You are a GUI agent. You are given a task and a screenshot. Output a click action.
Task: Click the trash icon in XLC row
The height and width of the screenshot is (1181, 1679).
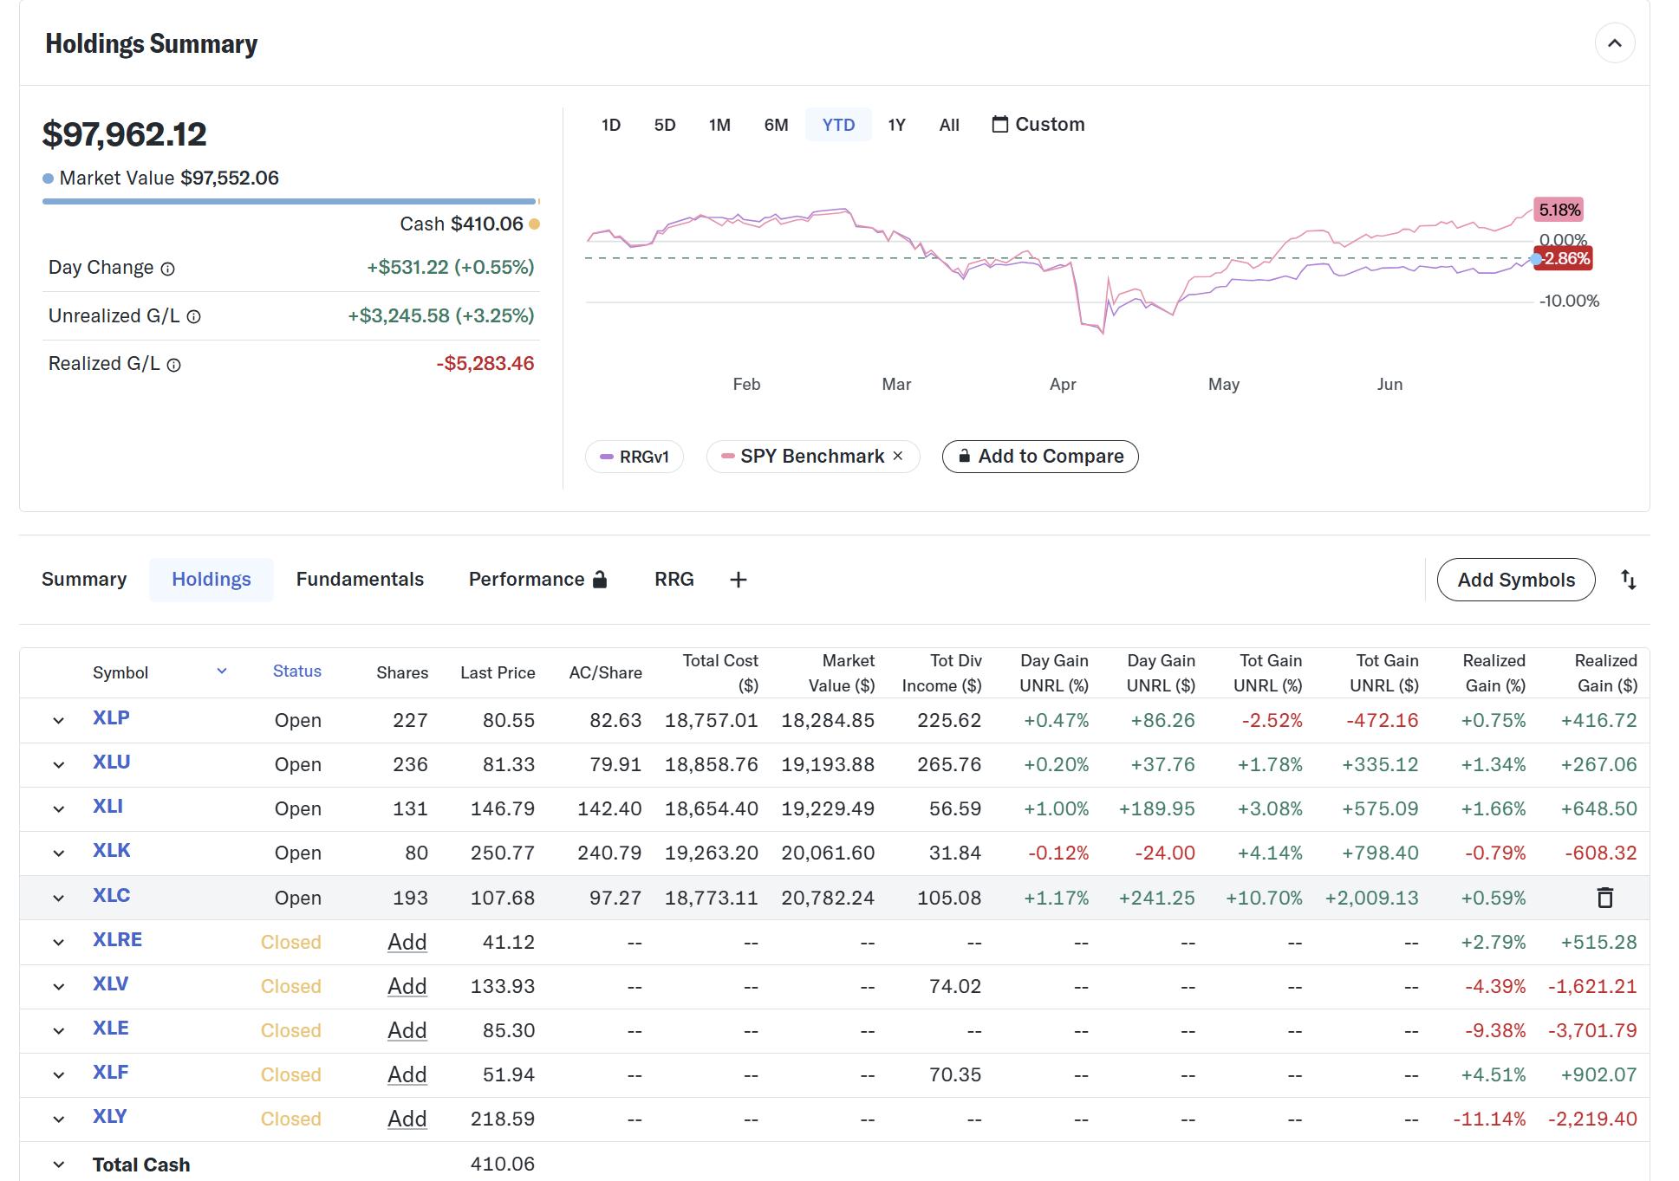(x=1604, y=898)
